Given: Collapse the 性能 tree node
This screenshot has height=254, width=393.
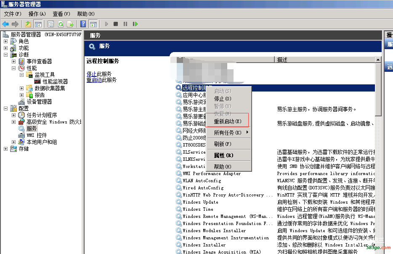Looking at the screenshot, I should click(14, 68).
